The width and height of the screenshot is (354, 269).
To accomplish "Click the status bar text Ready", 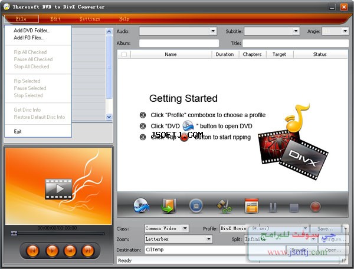I will pyautogui.click(x=124, y=260).
